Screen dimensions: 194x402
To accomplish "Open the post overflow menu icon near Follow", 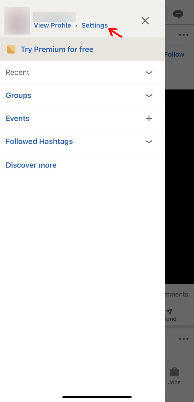I will (x=184, y=35).
